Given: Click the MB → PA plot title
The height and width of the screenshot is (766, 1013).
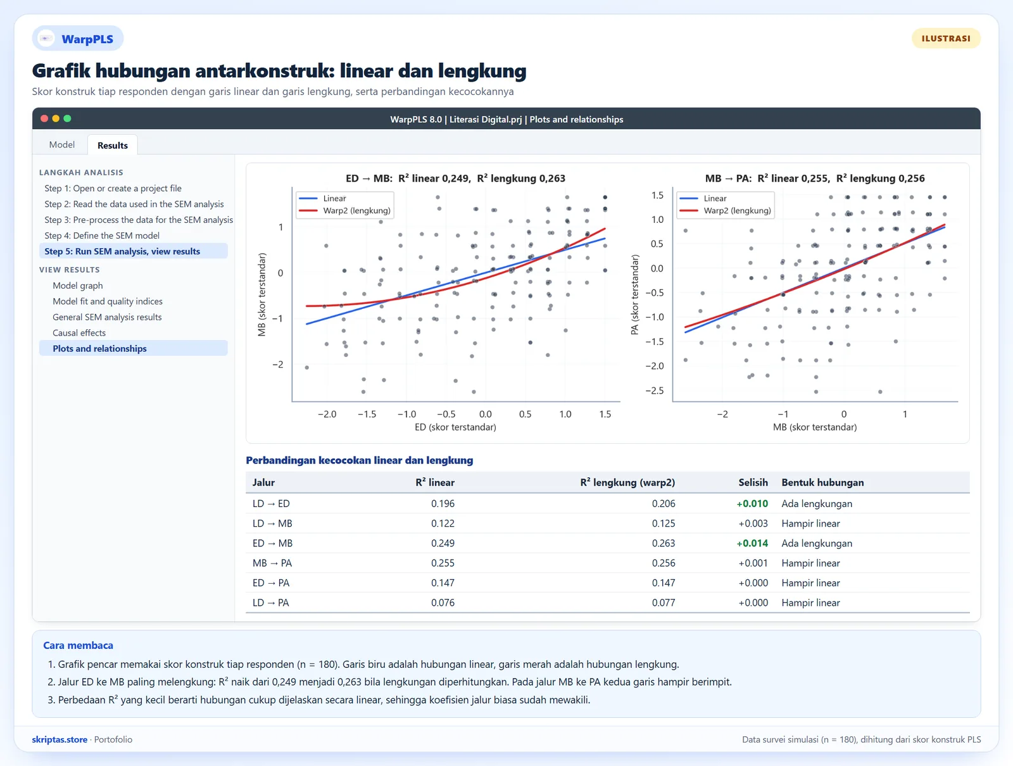Looking at the screenshot, I should point(815,179).
